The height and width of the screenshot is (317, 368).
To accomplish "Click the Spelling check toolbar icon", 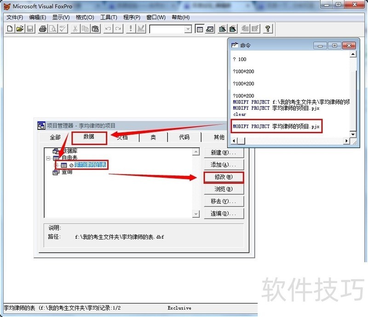I will click(63, 28).
